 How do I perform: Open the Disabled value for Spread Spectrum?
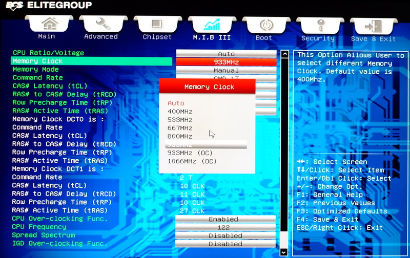click(x=225, y=236)
